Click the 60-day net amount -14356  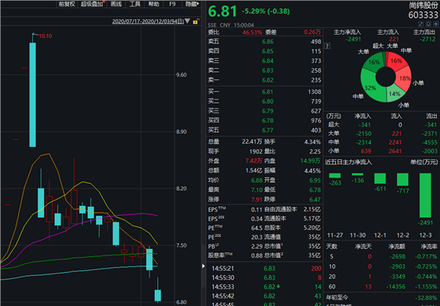(395, 287)
